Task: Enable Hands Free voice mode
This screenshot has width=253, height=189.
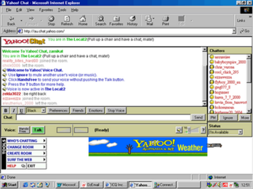Action: click(24, 130)
